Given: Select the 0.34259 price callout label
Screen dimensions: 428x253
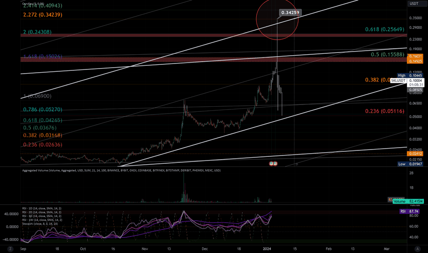Looking at the screenshot, I should point(290,12).
